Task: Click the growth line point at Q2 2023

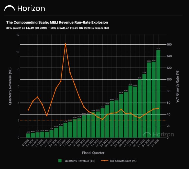Action: click(103, 119)
